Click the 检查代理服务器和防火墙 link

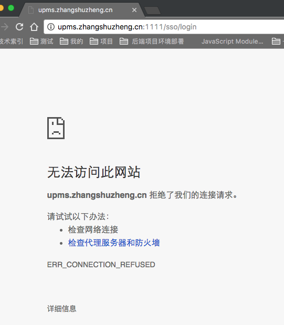tap(114, 243)
